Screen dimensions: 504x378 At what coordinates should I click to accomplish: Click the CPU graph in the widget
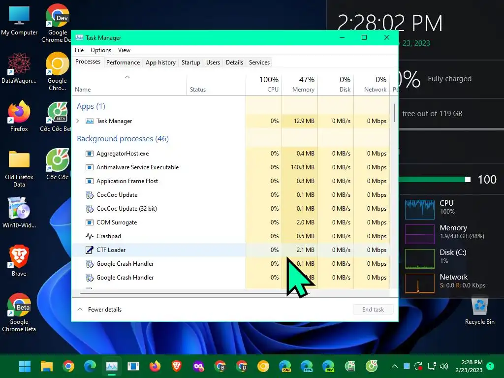[x=420, y=209]
